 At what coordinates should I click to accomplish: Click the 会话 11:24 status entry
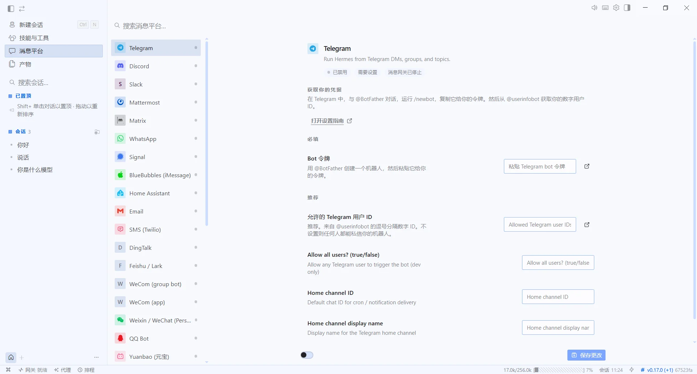611,370
